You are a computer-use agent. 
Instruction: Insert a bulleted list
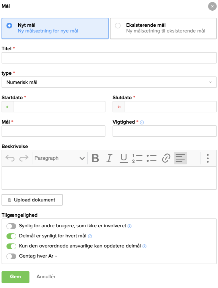(151, 158)
